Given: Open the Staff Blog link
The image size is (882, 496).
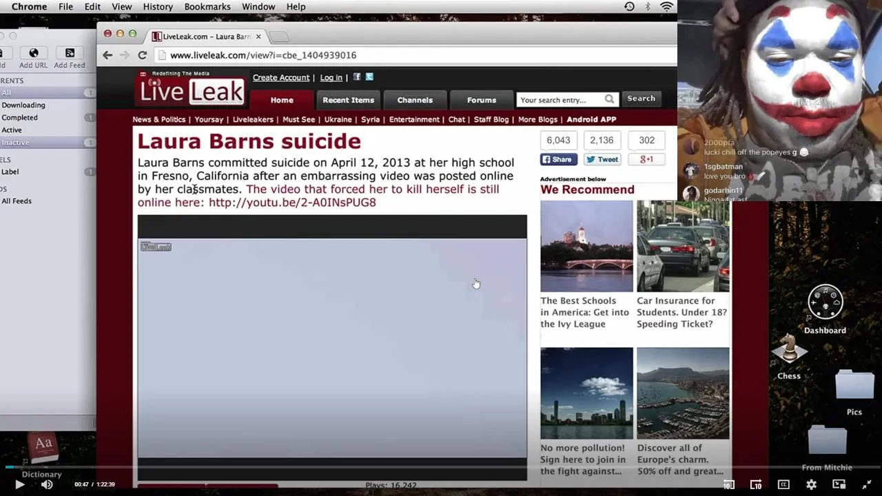Looking at the screenshot, I should coord(491,119).
